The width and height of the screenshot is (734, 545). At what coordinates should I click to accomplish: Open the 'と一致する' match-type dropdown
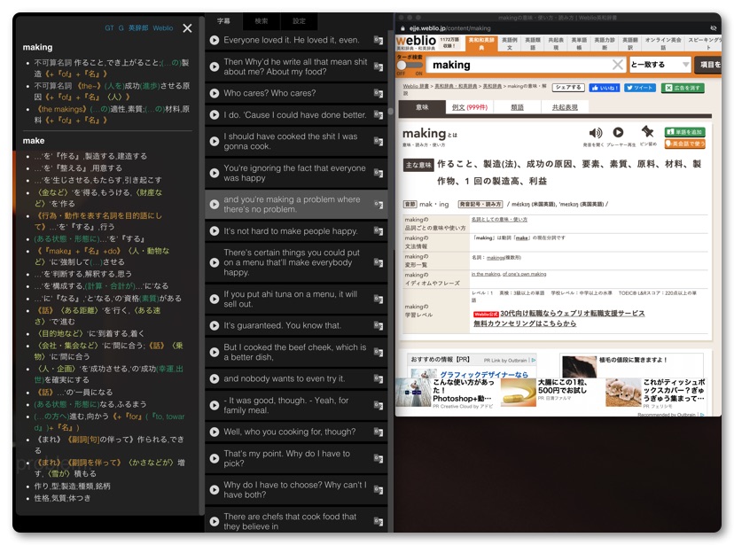[x=660, y=65]
